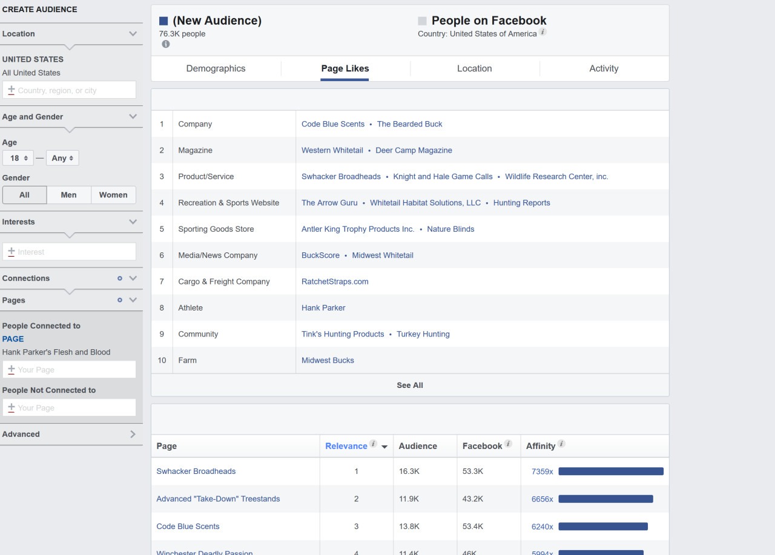Open The Arrow Guru link
The width and height of the screenshot is (775, 555).
(x=329, y=203)
